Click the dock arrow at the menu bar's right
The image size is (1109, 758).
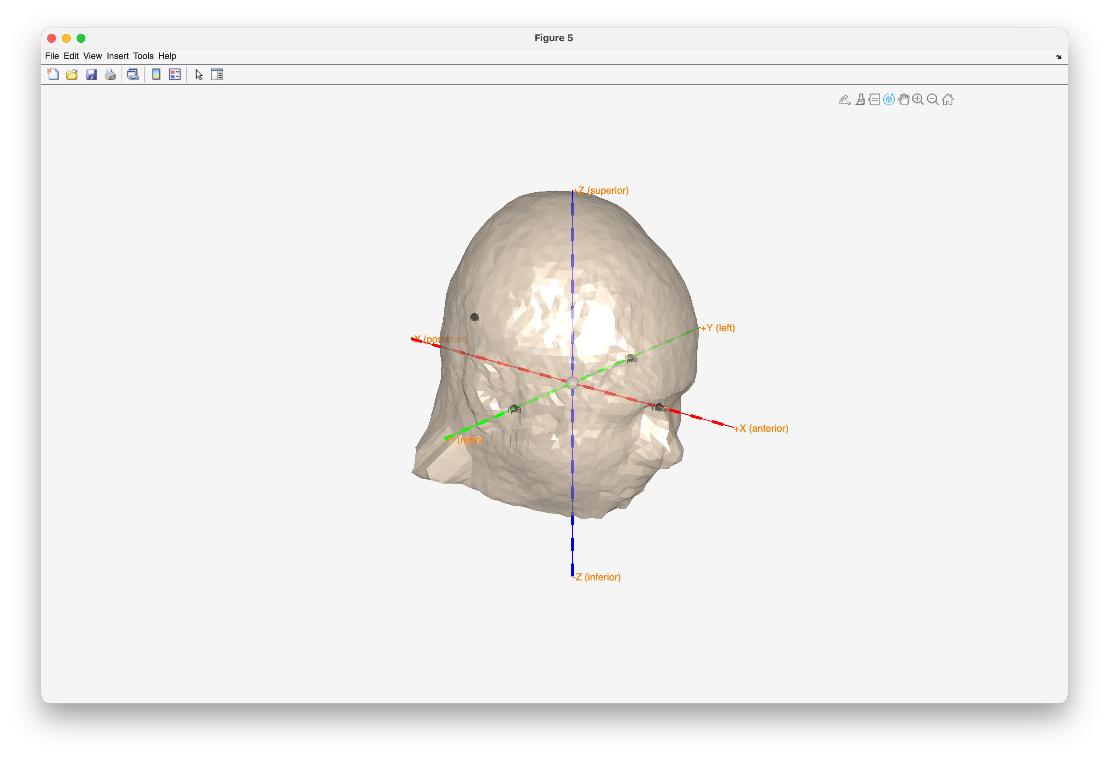point(1059,57)
